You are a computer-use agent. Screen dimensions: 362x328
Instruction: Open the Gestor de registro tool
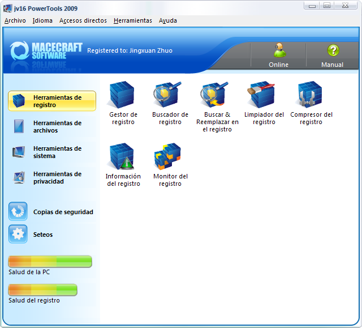pos(123,95)
